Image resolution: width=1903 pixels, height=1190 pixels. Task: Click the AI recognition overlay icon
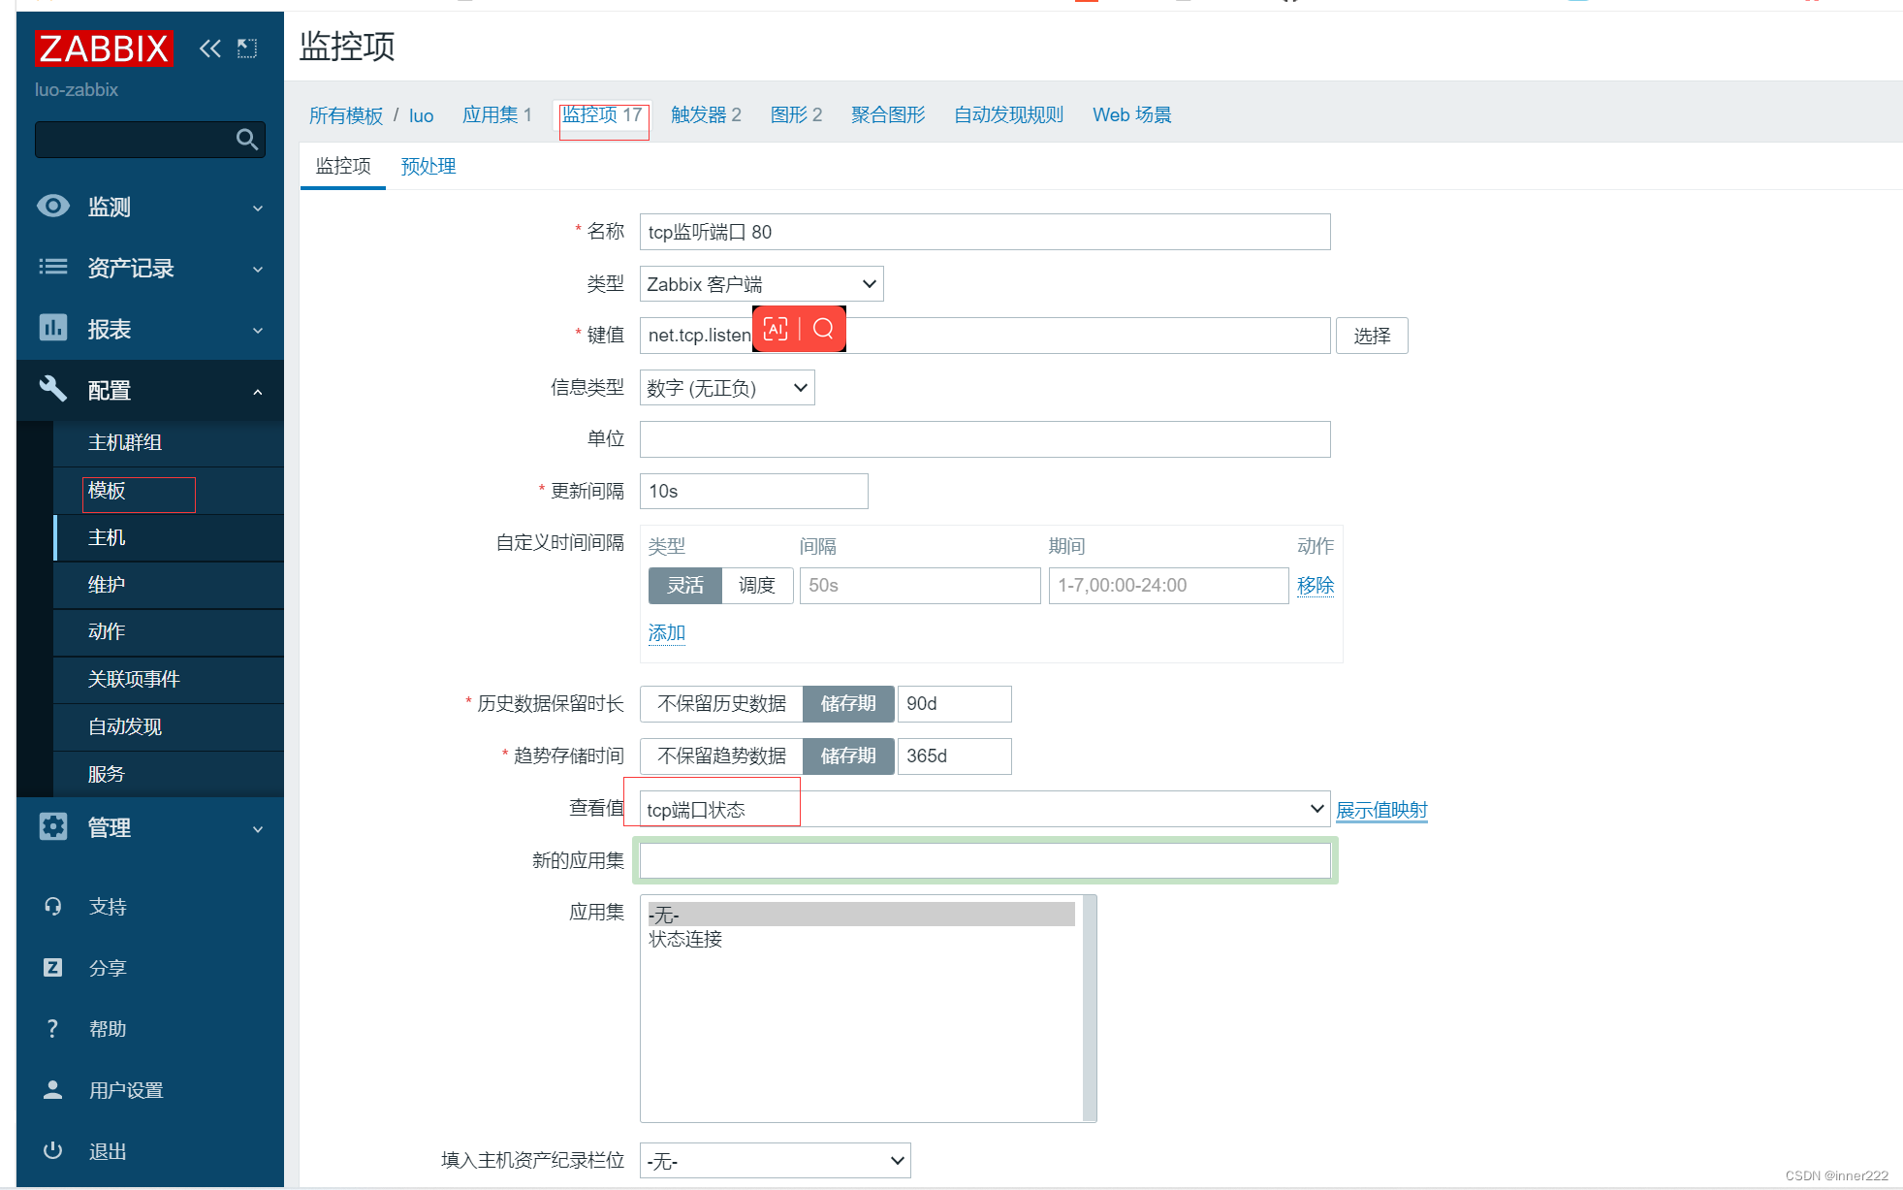(x=776, y=329)
